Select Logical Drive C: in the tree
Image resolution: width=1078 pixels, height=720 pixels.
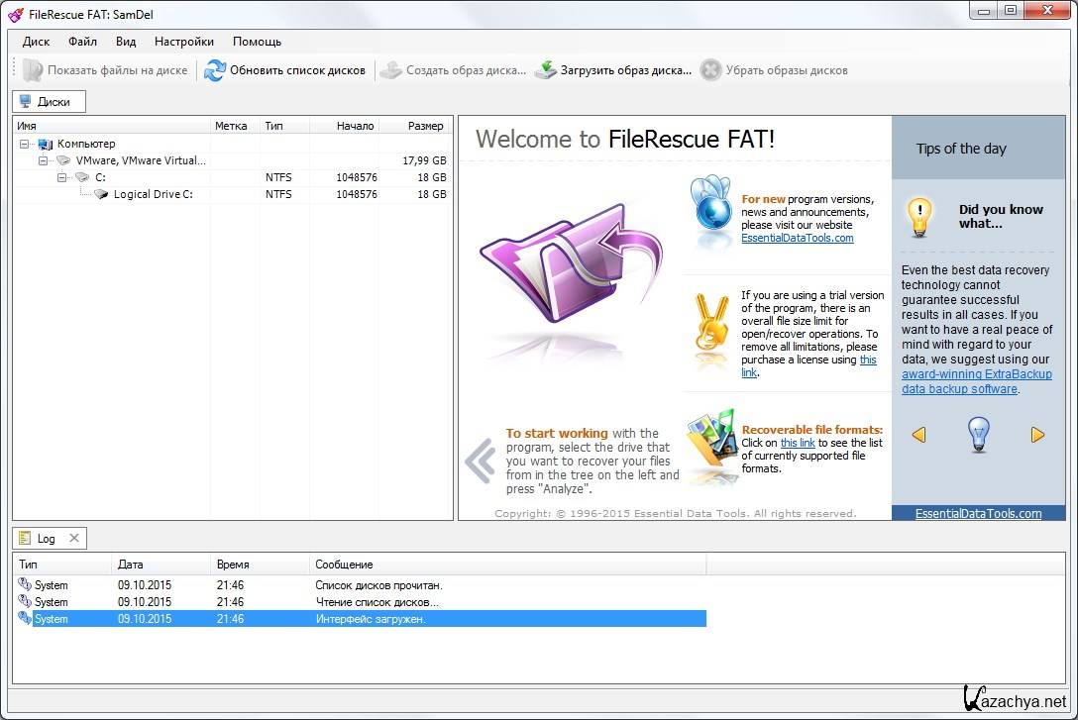tap(153, 194)
